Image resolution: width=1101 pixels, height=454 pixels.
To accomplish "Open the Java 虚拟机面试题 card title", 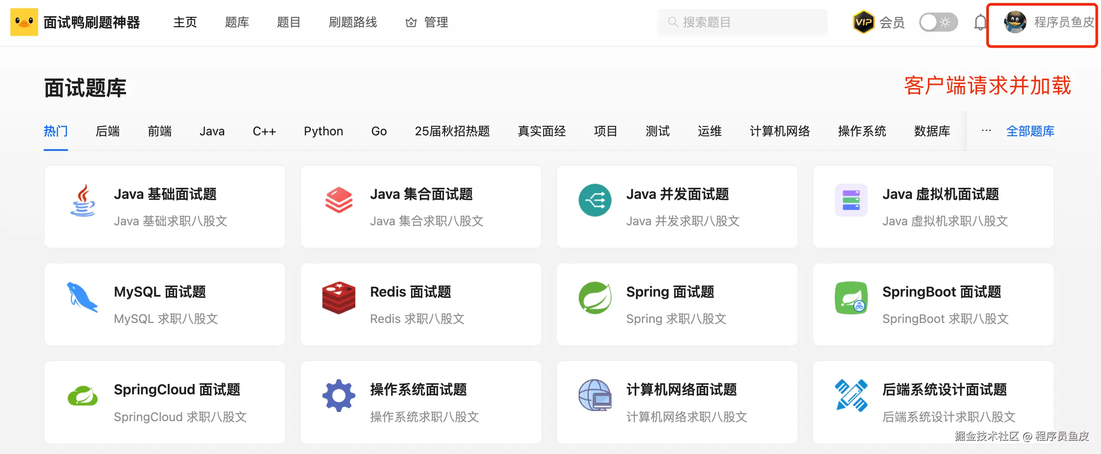I will click(941, 194).
